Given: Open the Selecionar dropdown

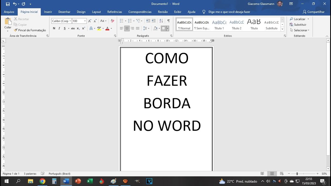Looking at the screenshot, I should click(x=300, y=30).
